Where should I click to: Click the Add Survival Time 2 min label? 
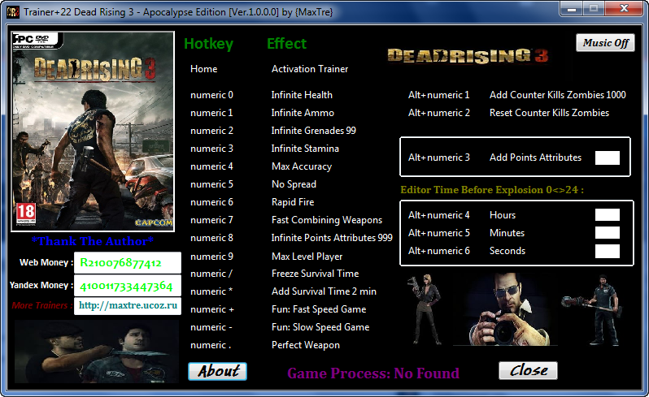[324, 291]
